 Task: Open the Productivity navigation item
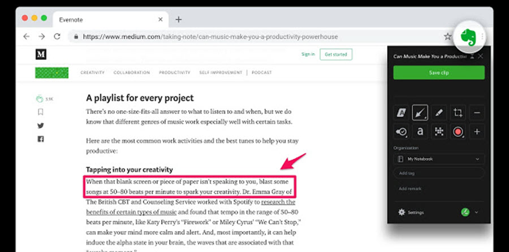pyautogui.click(x=174, y=73)
